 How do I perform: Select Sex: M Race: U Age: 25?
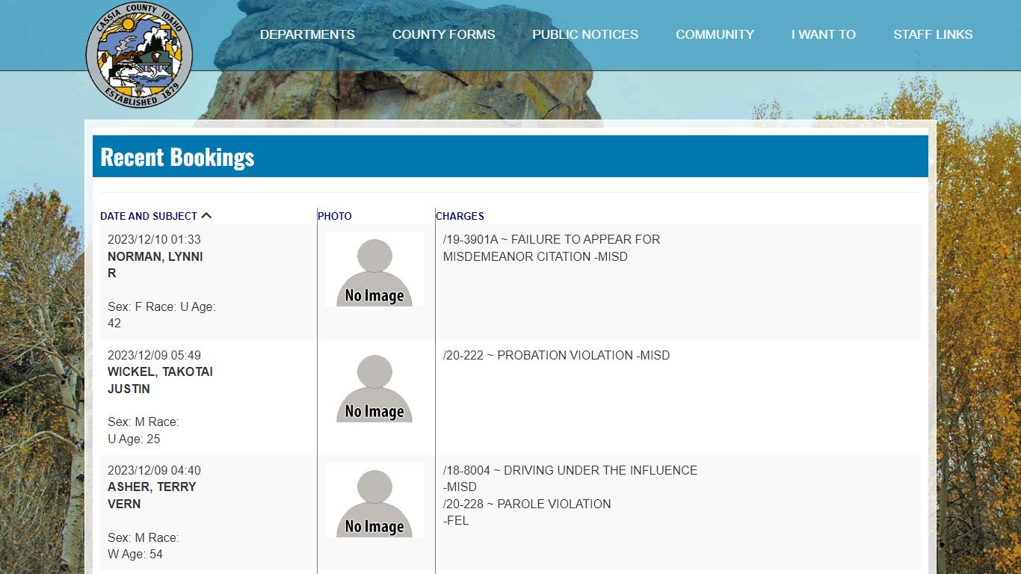144,430
